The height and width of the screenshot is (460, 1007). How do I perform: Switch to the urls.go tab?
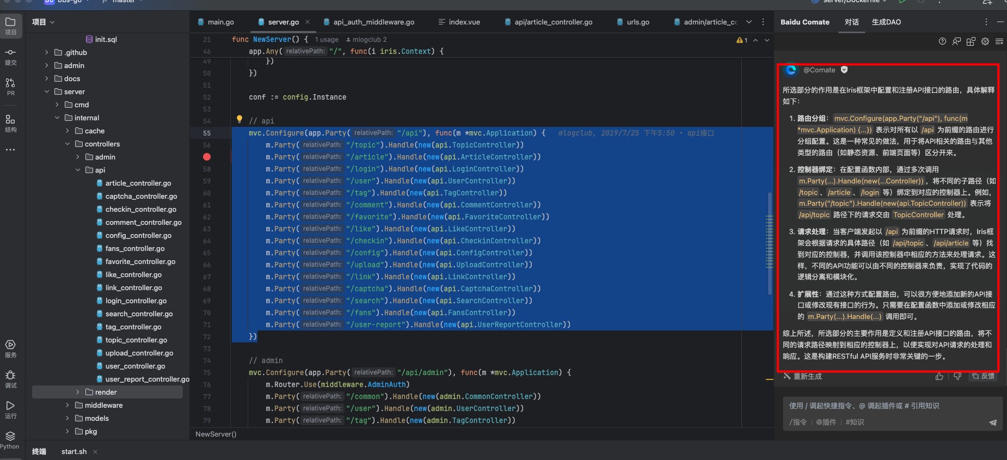(x=633, y=22)
